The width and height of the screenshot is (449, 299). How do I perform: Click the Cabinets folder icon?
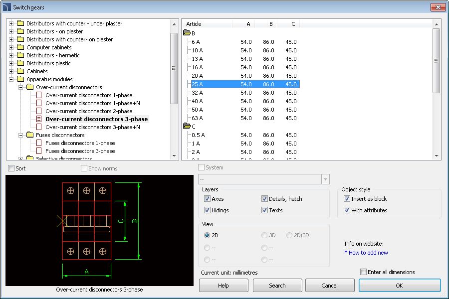coord(20,71)
